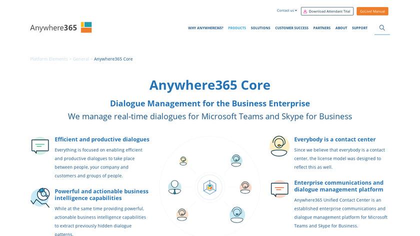Click the Anywhere365 wordmark text in header
Image resolution: width=420 pixels, height=236 pixels.
[53, 28]
